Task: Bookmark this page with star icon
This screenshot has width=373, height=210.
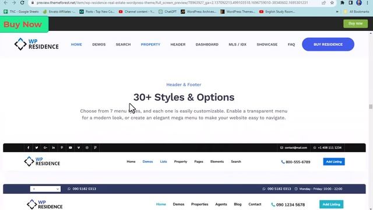Action: pyautogui.click(x=332, y=3)
